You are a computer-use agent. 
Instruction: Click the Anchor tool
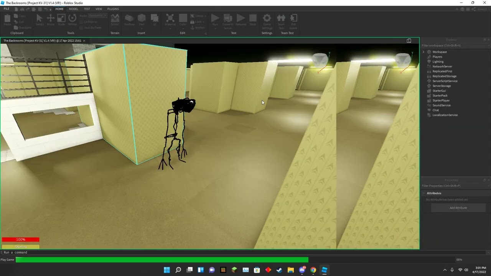198,28
